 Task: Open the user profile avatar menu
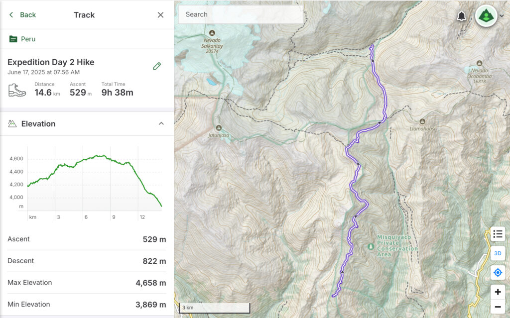[x=486, y=16]
